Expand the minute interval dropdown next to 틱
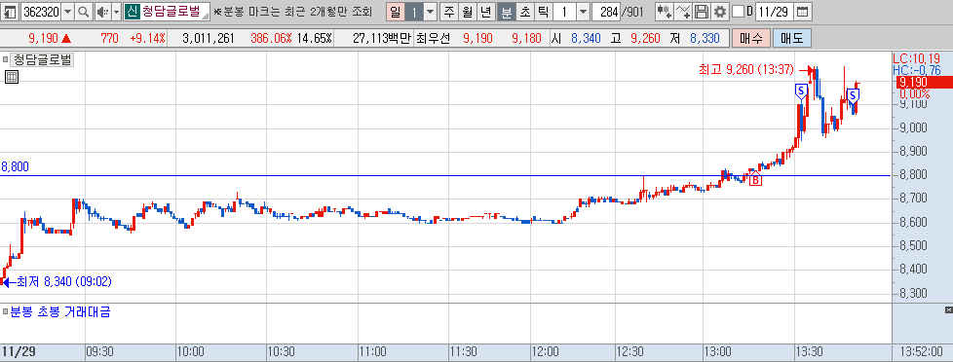Screen dimensions: 953x362 (x=583, y=11)
